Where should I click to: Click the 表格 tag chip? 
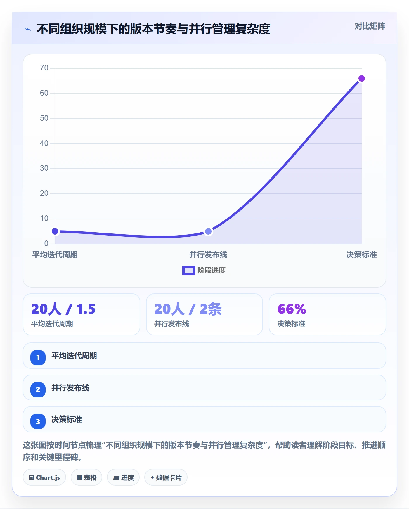click(86, 477)
